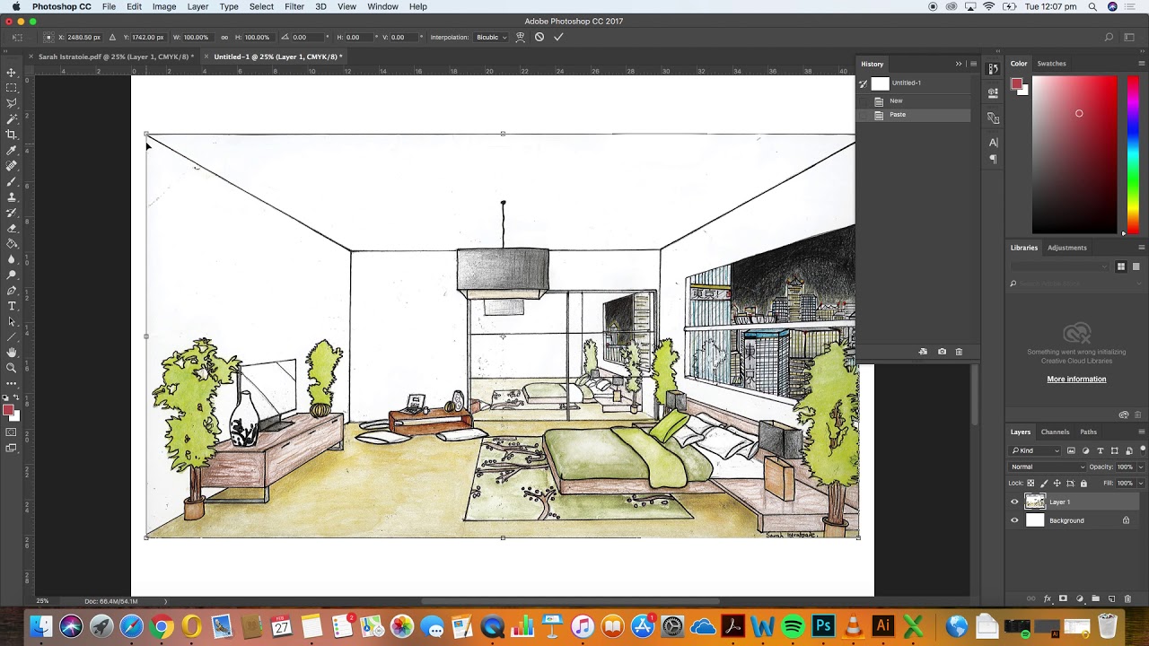Image resolution: width=1149 pixels, height=646 pixels.
Task: Open the Color panel menu
Action: tap(1142, 64)
